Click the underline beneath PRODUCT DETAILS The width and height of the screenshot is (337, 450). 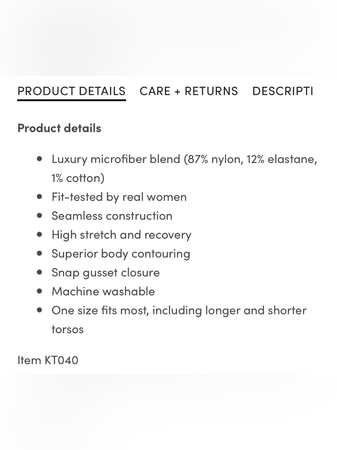coord(71,100)
